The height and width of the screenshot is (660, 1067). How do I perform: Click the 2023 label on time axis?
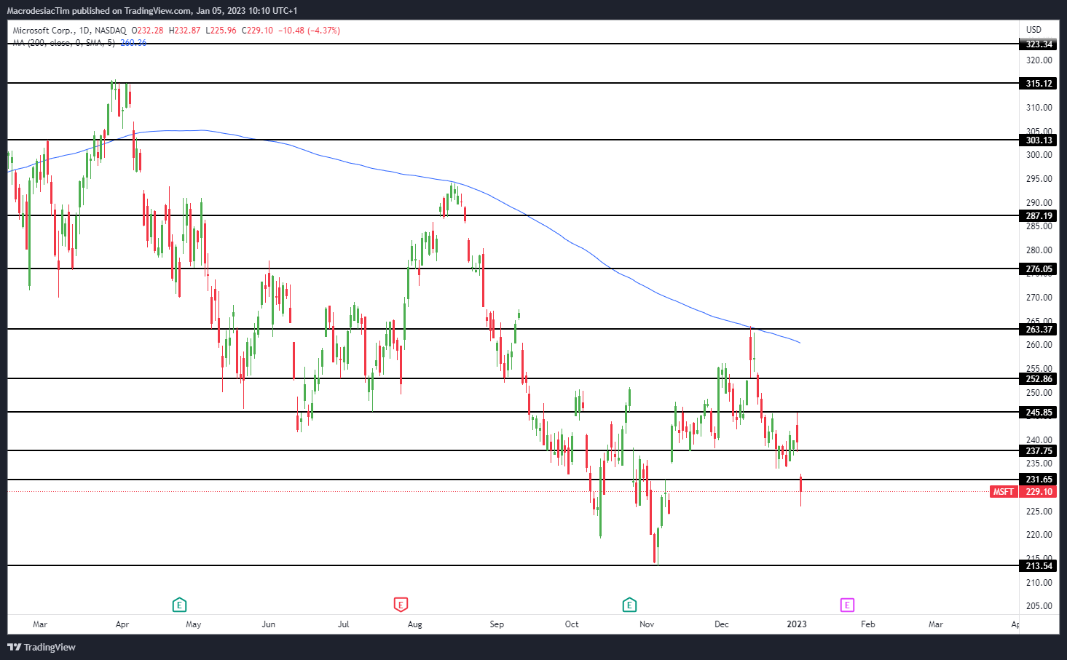point(797,624)
